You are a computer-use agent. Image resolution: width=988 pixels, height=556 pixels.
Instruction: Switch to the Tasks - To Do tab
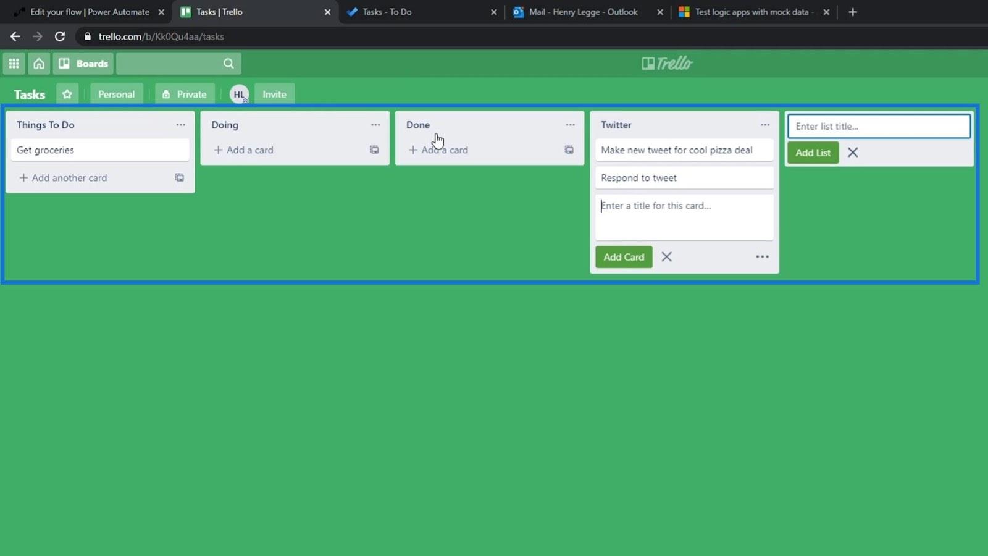coord(387,12)
